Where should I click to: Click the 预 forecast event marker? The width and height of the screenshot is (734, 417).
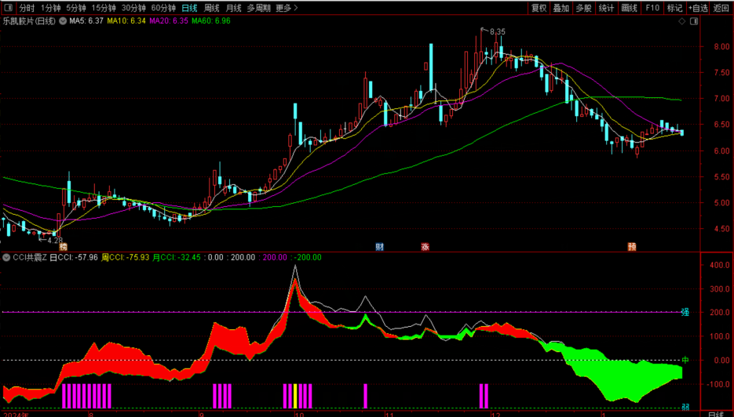point(632,246)
